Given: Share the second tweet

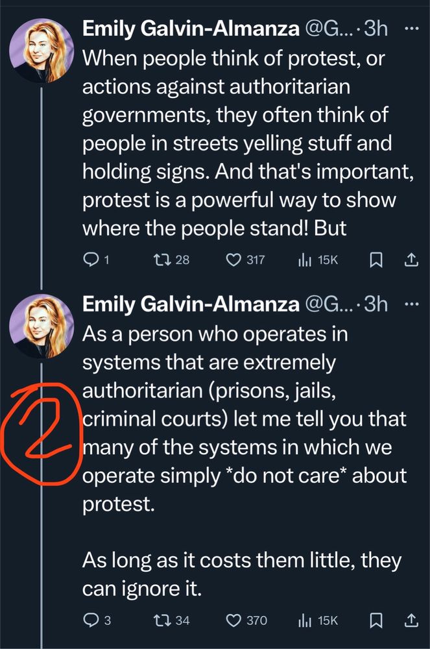Looking at the screenshot, I should click(411, 620).
